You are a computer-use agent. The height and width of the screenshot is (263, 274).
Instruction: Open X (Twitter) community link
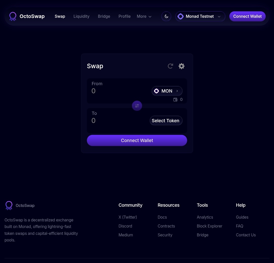point(128,217)
